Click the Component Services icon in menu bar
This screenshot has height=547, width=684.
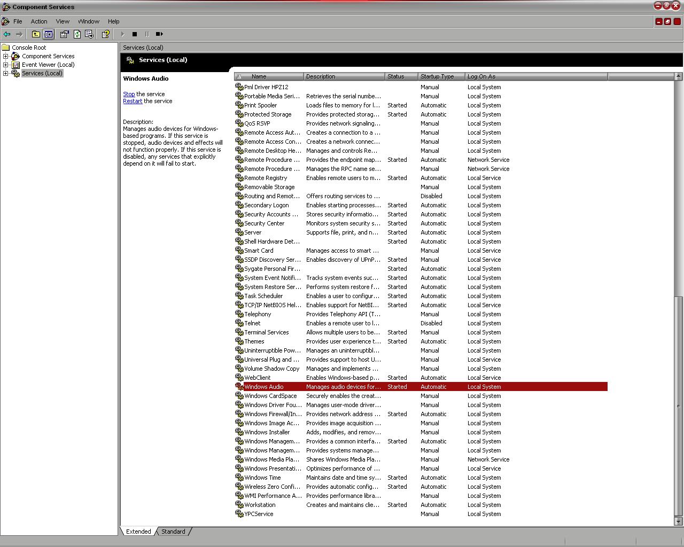[x=5, y=21]
